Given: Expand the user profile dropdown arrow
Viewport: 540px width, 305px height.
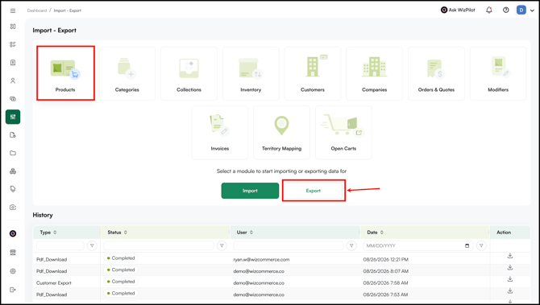Looking at the screenshot, I should click(x=532, y=10).
